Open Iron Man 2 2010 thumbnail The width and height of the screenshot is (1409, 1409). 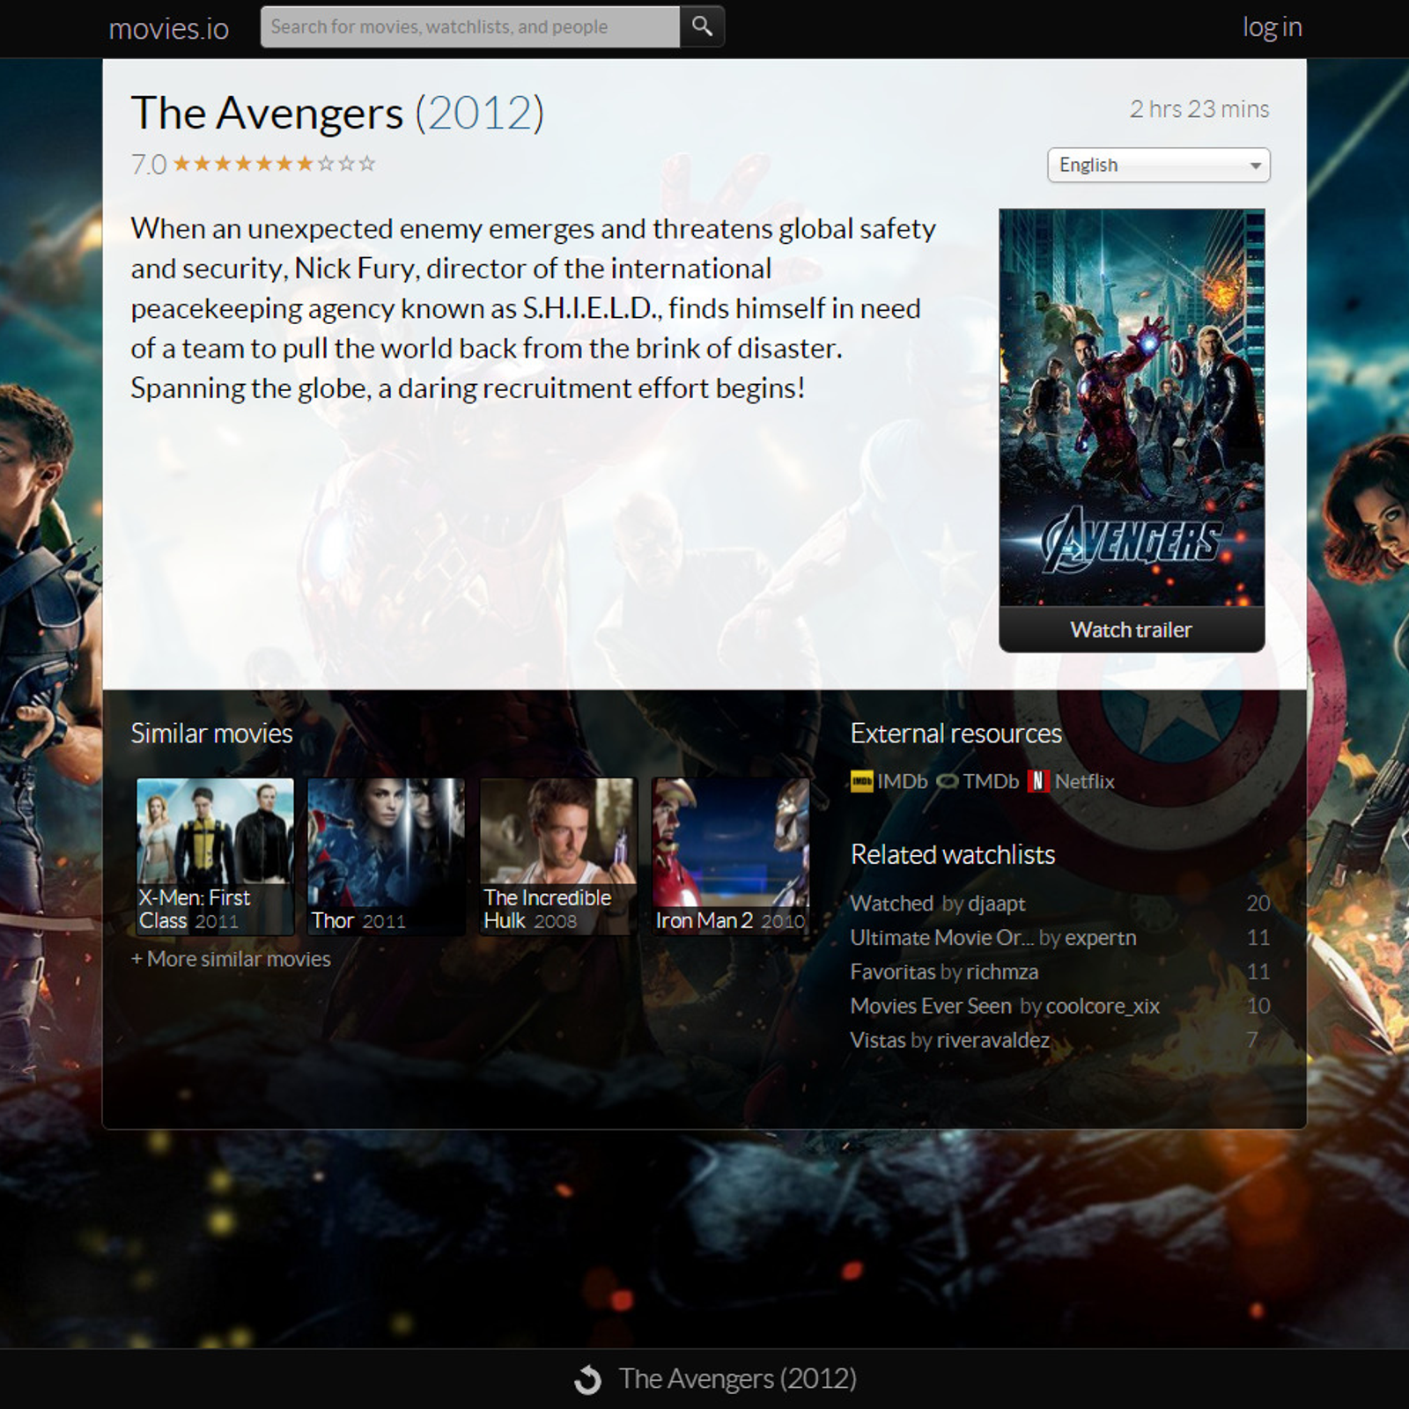coord(730,856)
